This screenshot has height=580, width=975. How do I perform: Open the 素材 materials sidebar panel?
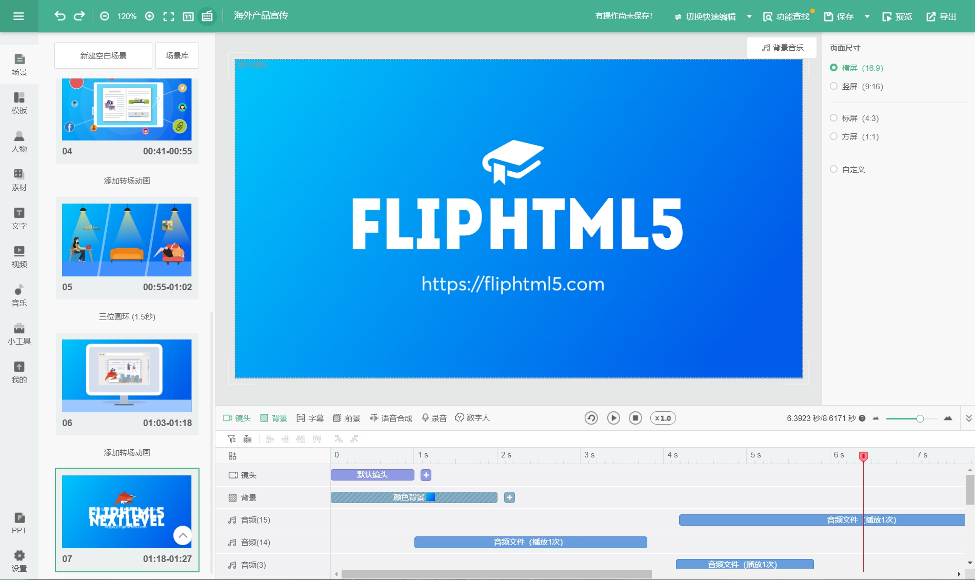pos(19,181)
